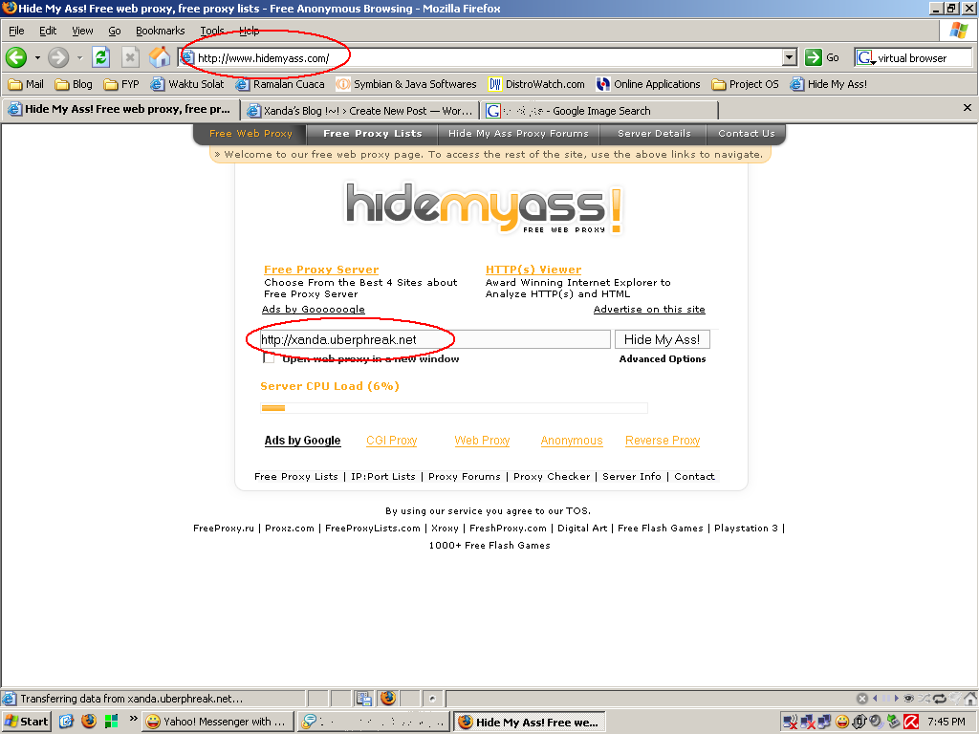Viewport: 979px width, 734px height.
Task: Open the Waktu Solat bookmark
Action: 187,84
